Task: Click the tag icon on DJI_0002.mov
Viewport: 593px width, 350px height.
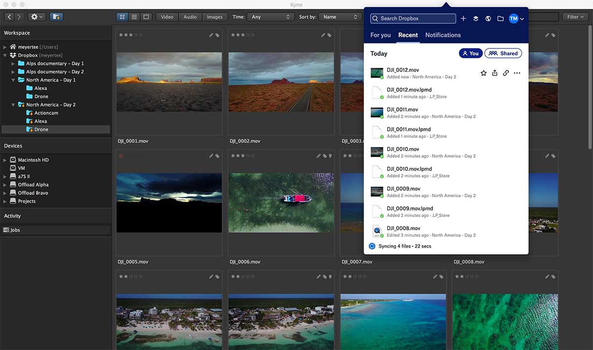Action: [330, 35]
